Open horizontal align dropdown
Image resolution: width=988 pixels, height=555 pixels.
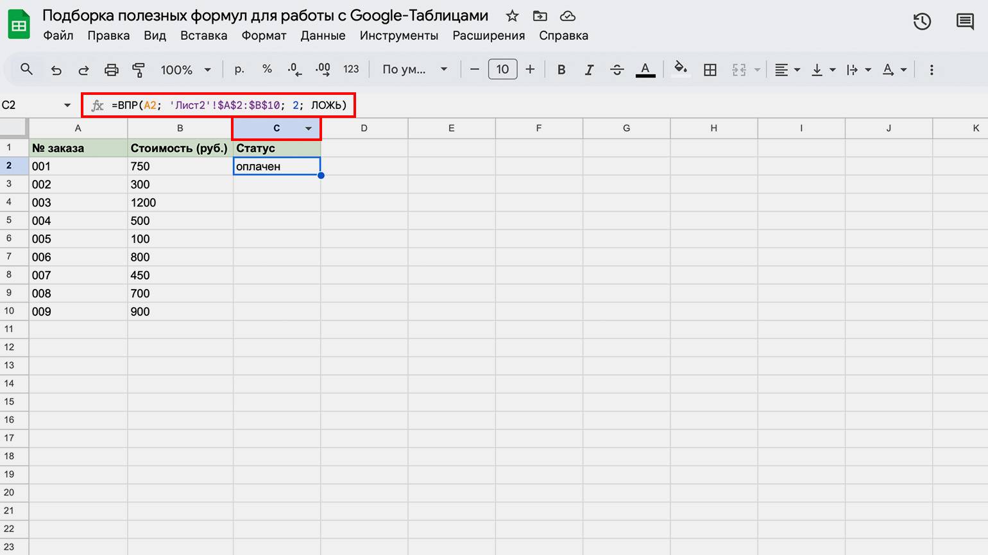tap(787, 70)
